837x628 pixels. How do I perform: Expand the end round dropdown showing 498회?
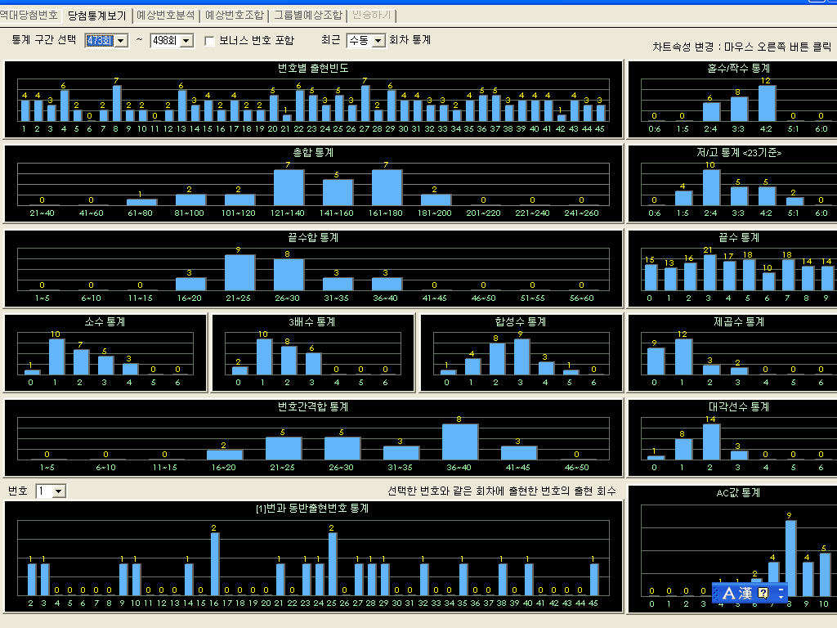[x=186, y=41]
